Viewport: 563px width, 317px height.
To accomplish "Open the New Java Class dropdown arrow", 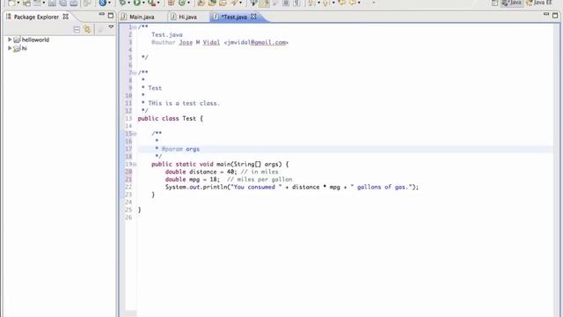I will [188, 3].
